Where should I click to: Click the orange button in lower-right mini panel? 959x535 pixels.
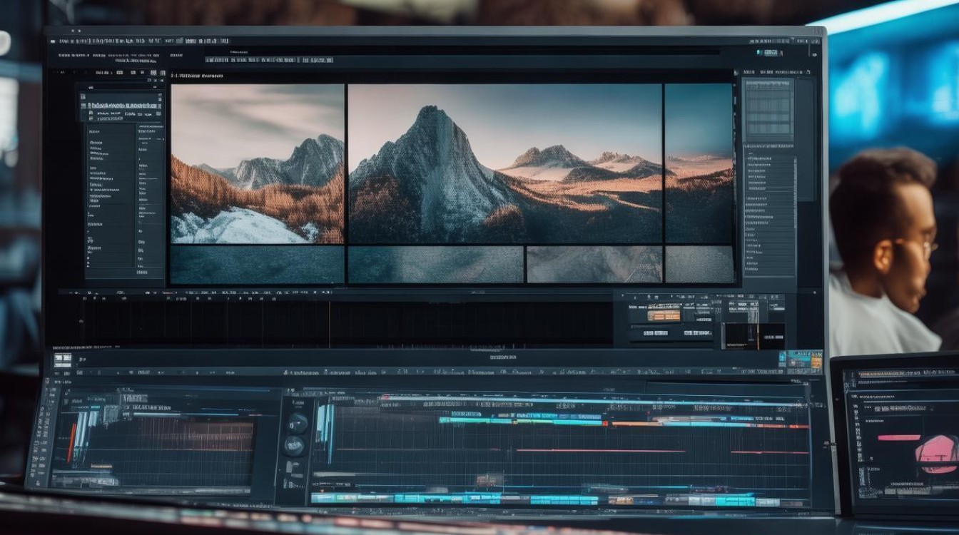point(664,315)
